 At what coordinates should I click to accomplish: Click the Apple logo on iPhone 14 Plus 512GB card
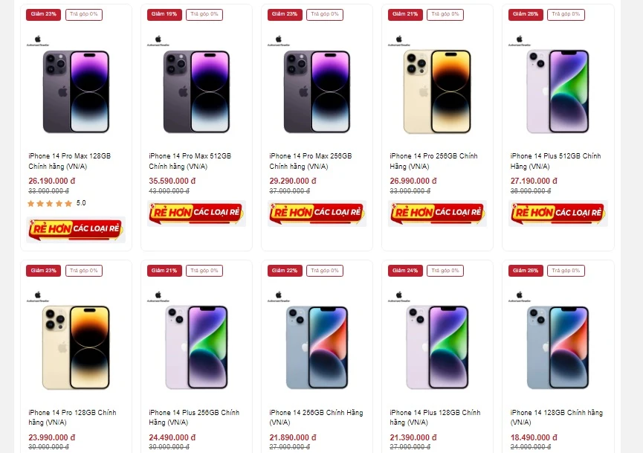[519, 38]
